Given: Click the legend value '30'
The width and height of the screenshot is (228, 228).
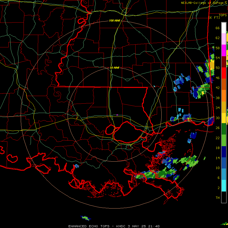Looking at the screenshot, I should [x=218, y=118].
